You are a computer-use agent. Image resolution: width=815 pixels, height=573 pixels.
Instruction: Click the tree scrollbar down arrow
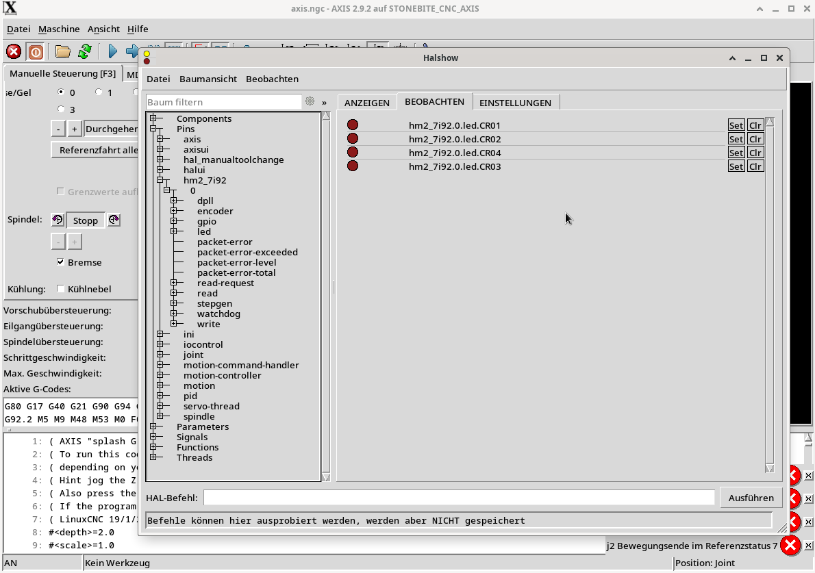326,476
